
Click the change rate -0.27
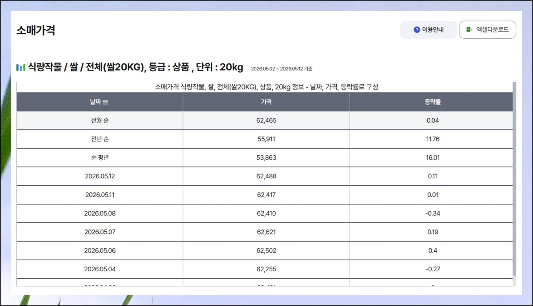tap(433, 269)
